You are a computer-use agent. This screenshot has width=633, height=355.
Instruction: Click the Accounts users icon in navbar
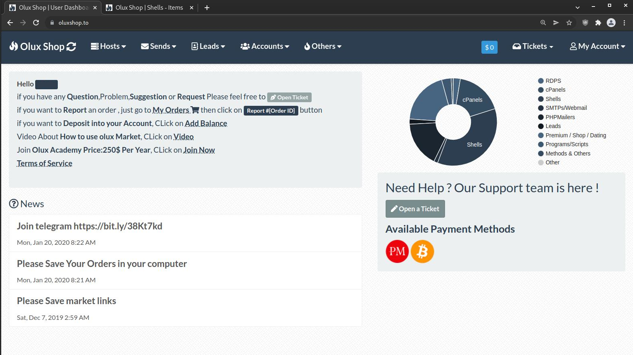(245, 46)
